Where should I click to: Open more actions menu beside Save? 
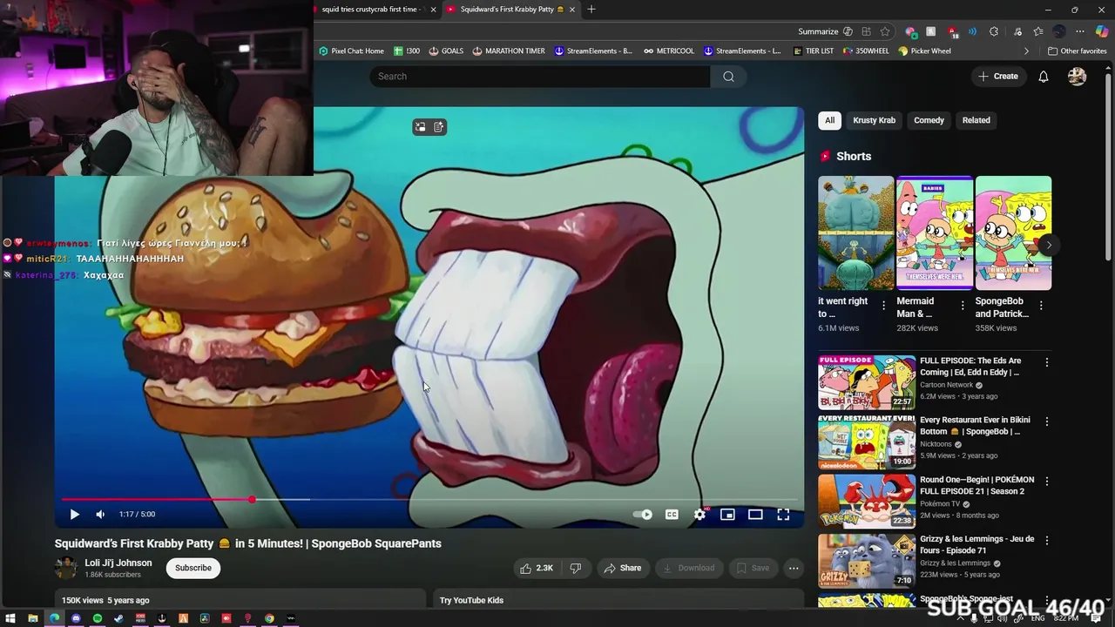click(x=794, y=568)
